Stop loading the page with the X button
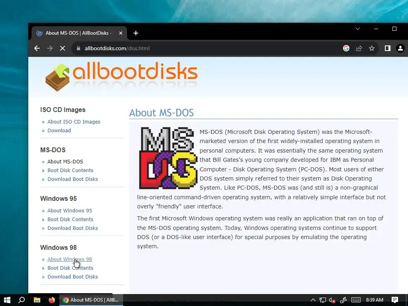This screenshot has height=306, width=408. (x=63, y=48)
